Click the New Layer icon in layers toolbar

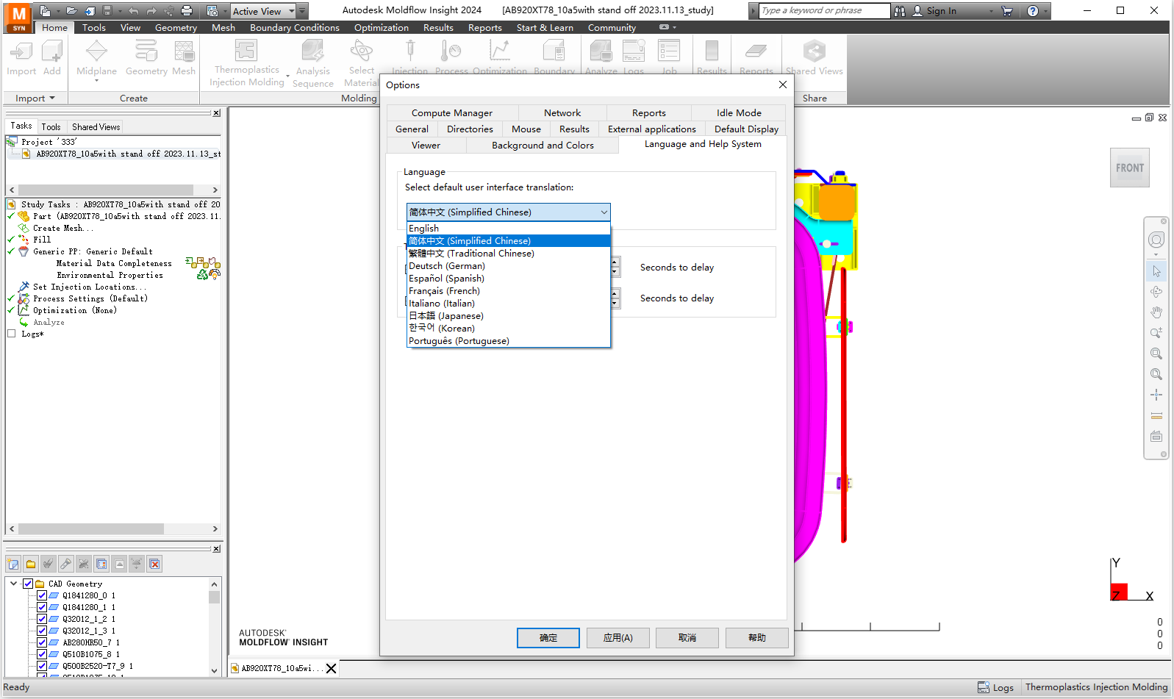(x=13, y=564)
